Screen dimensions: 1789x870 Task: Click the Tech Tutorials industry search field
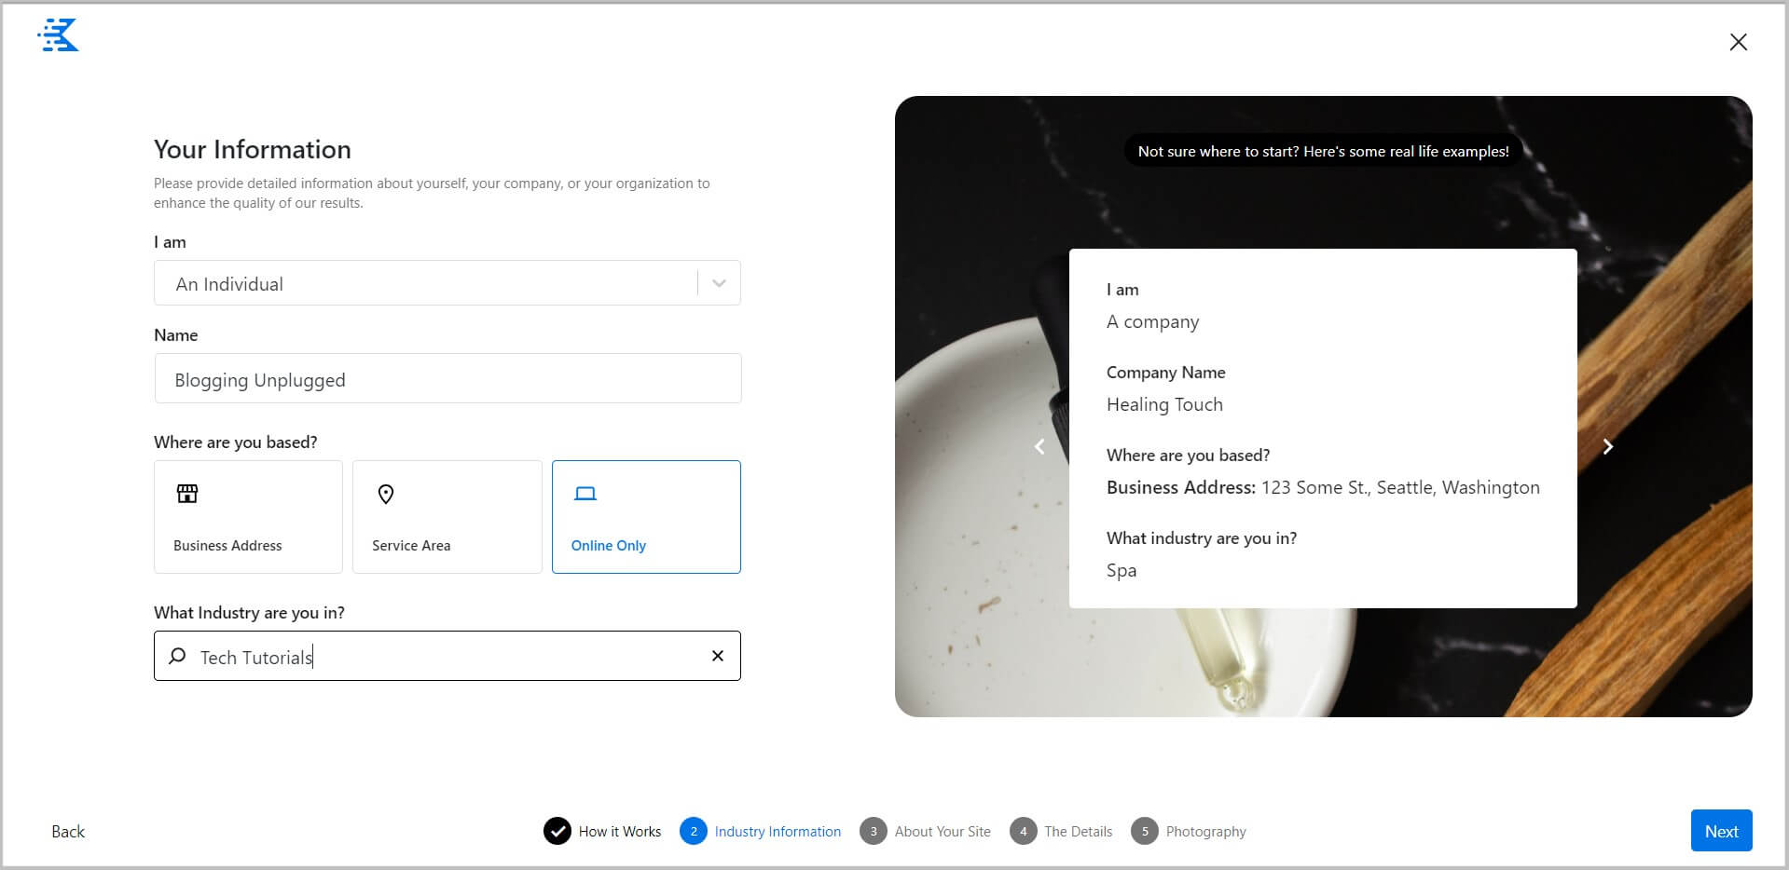(x=447, y=657)
